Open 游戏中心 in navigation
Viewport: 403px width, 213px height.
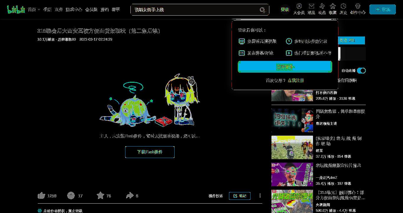pyautogui.click(x=74, y=9)
